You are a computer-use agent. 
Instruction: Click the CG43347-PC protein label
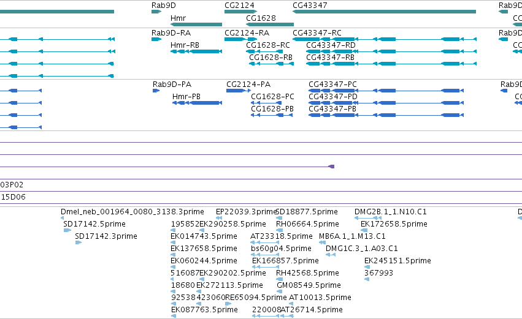click(x=333, y=84)
